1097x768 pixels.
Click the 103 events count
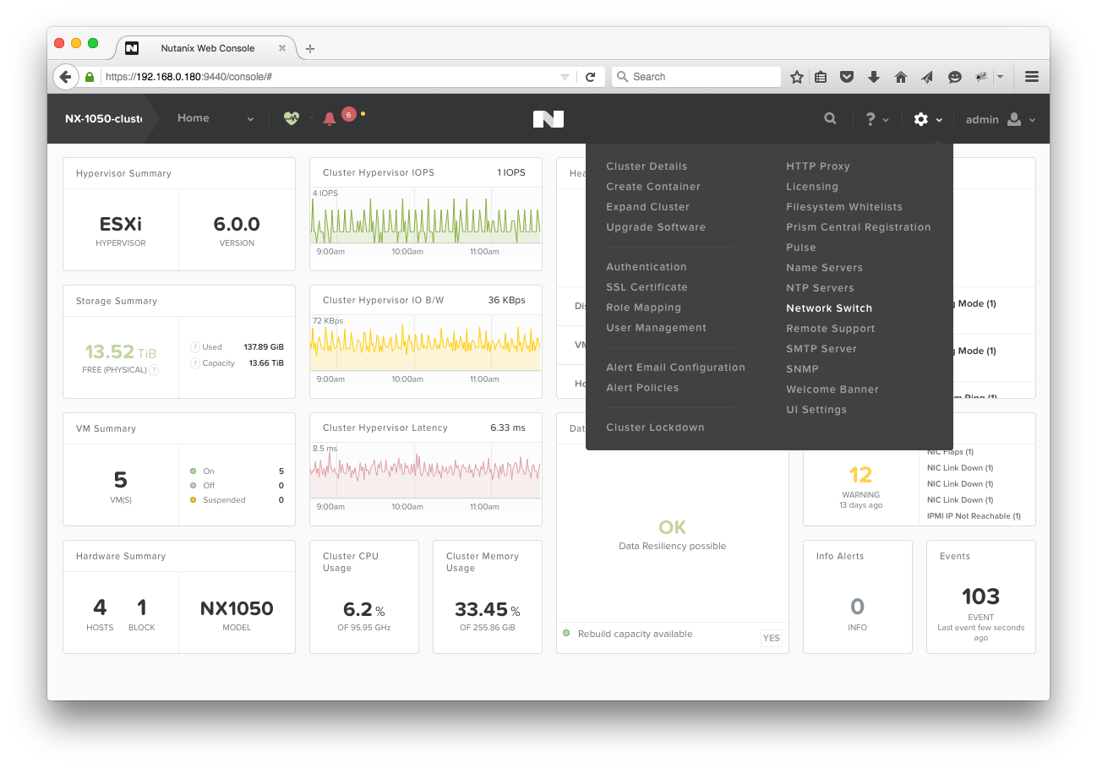tap(980, 597)
